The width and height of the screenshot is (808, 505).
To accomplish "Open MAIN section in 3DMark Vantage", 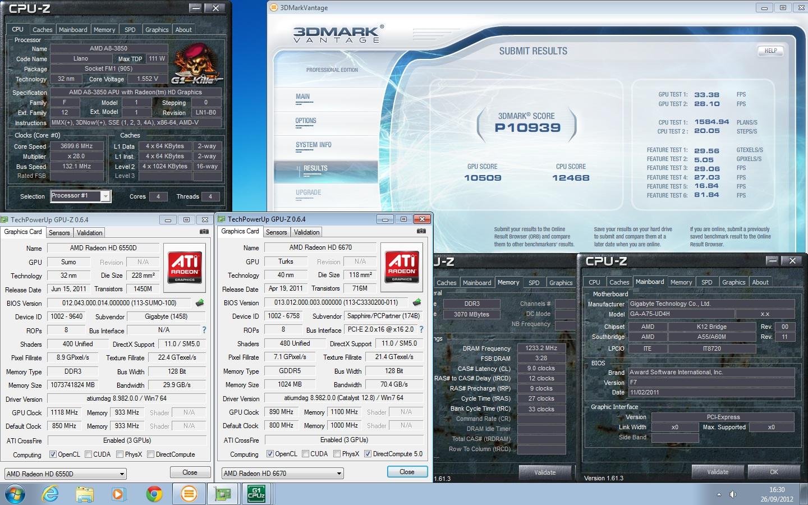I will point(303,97).
